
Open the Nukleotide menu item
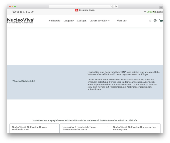(54, 21)
